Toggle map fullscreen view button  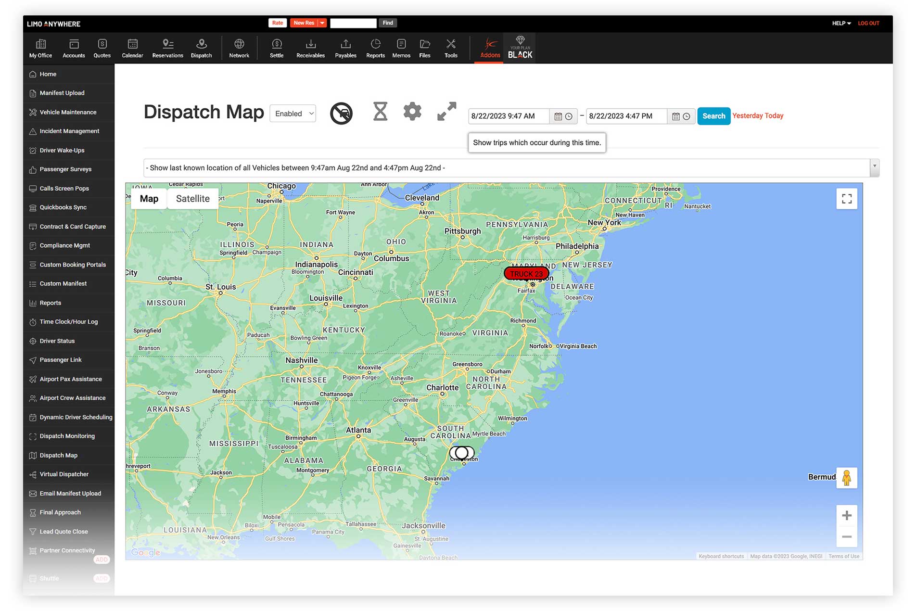coord(847,199)
